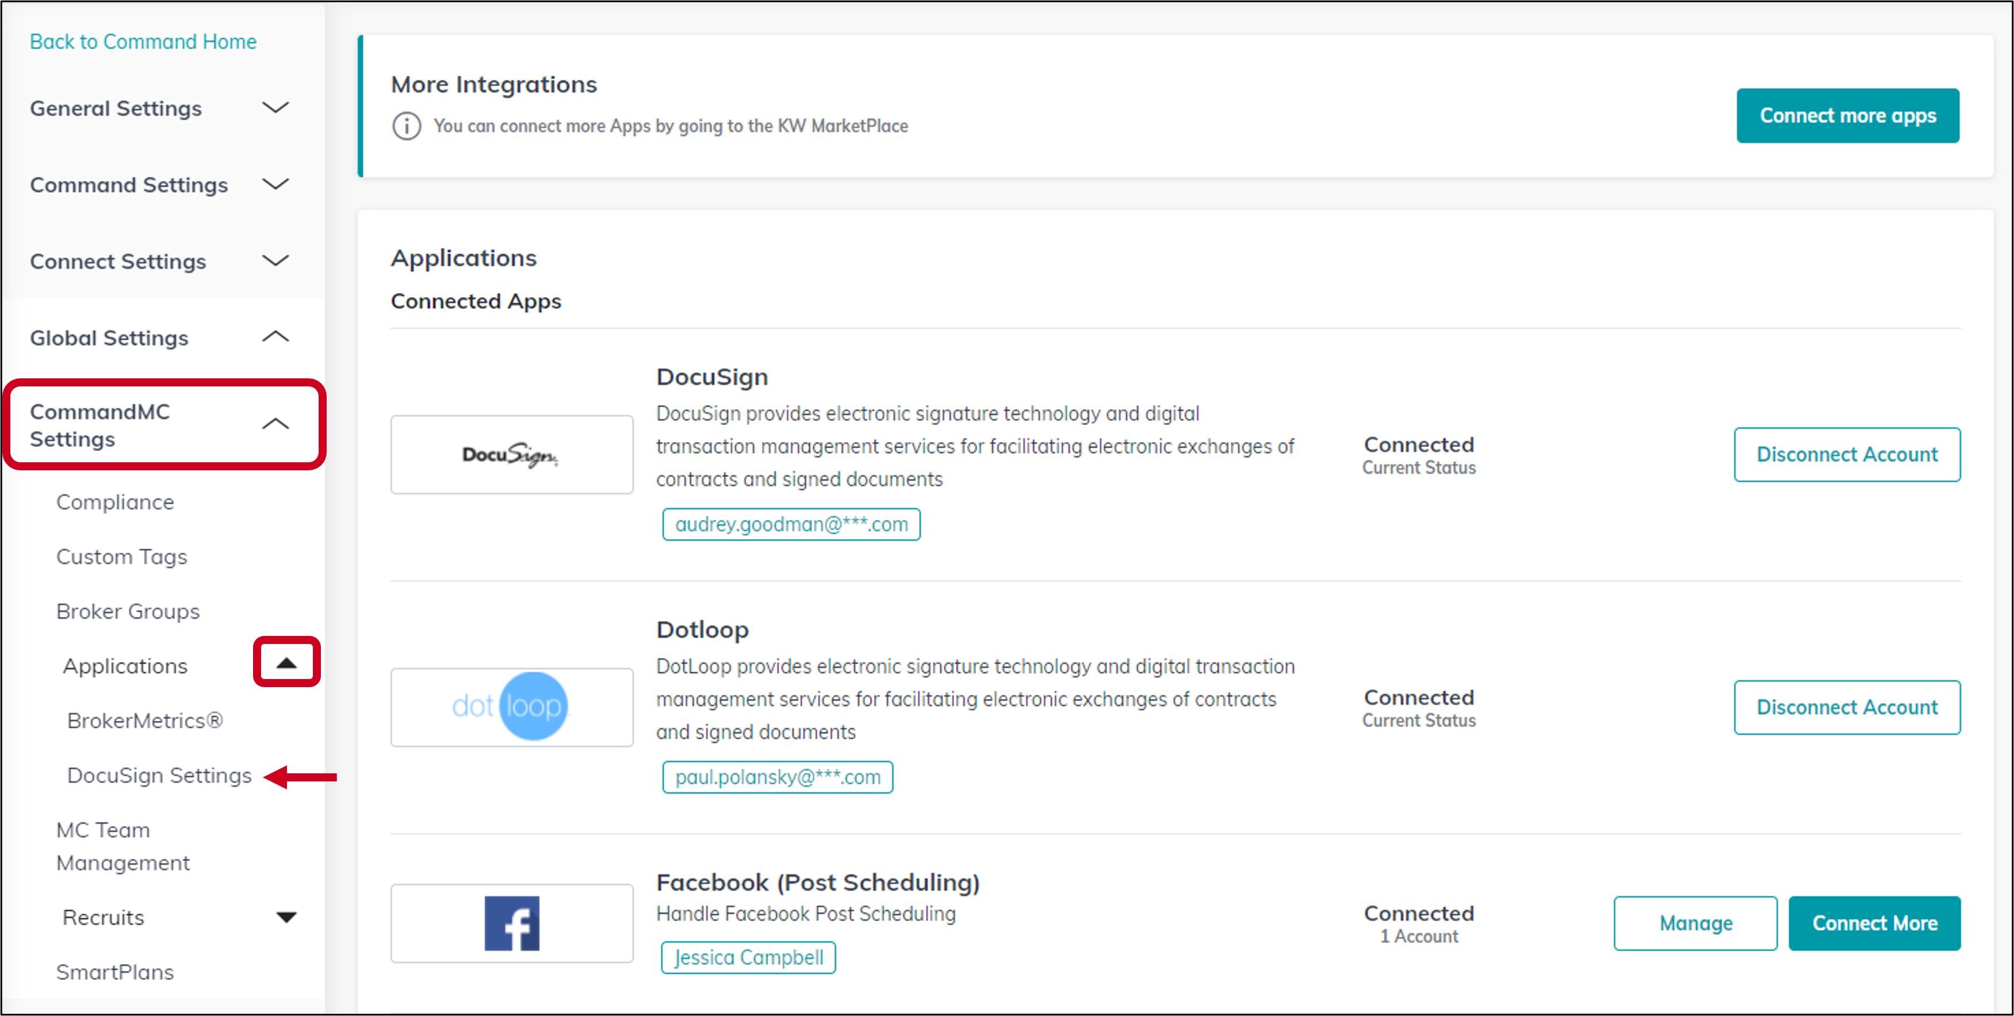The height and width of the screenshot is (1016, 2014).
Task: Select Custom Tags in the sidebar
Action: pyautogui.click(x=121, y=557)
